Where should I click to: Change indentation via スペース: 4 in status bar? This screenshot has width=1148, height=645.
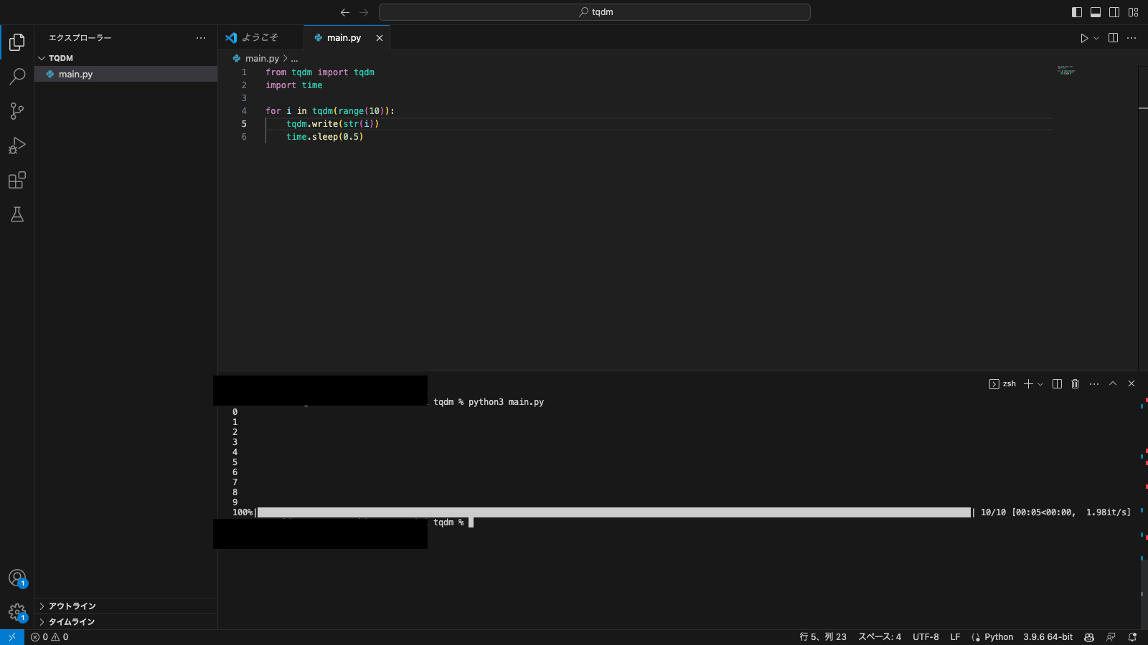[880, 637]
